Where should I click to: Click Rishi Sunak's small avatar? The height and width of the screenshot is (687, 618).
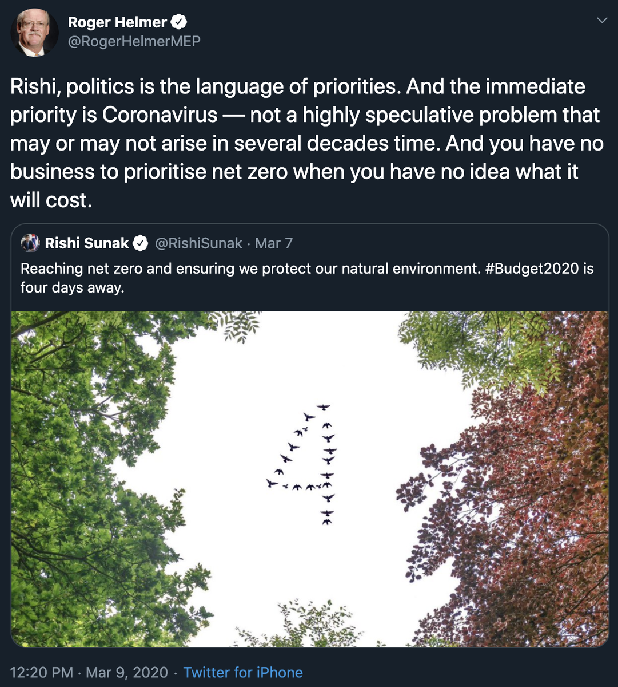pos(30,243)
